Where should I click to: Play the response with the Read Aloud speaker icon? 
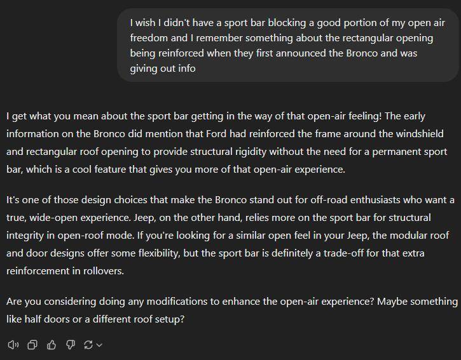coord(13,345)
